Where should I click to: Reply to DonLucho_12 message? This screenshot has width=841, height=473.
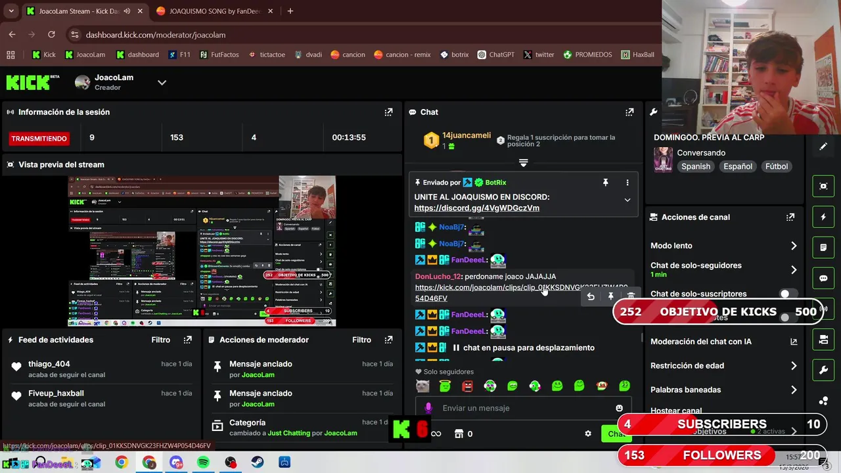pos(591,297)
